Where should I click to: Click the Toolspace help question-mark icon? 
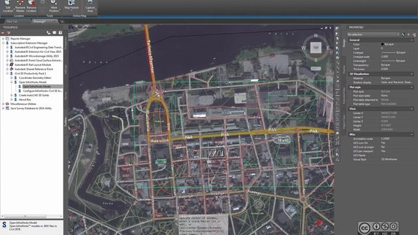pyautogui.click(x=60, y=33)
